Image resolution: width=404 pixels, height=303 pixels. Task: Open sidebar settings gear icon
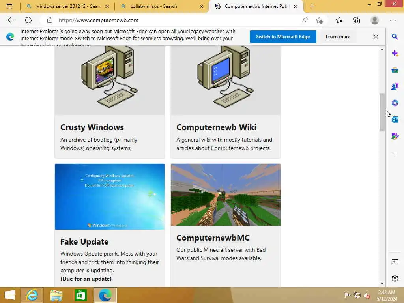[x=395, y=278]
